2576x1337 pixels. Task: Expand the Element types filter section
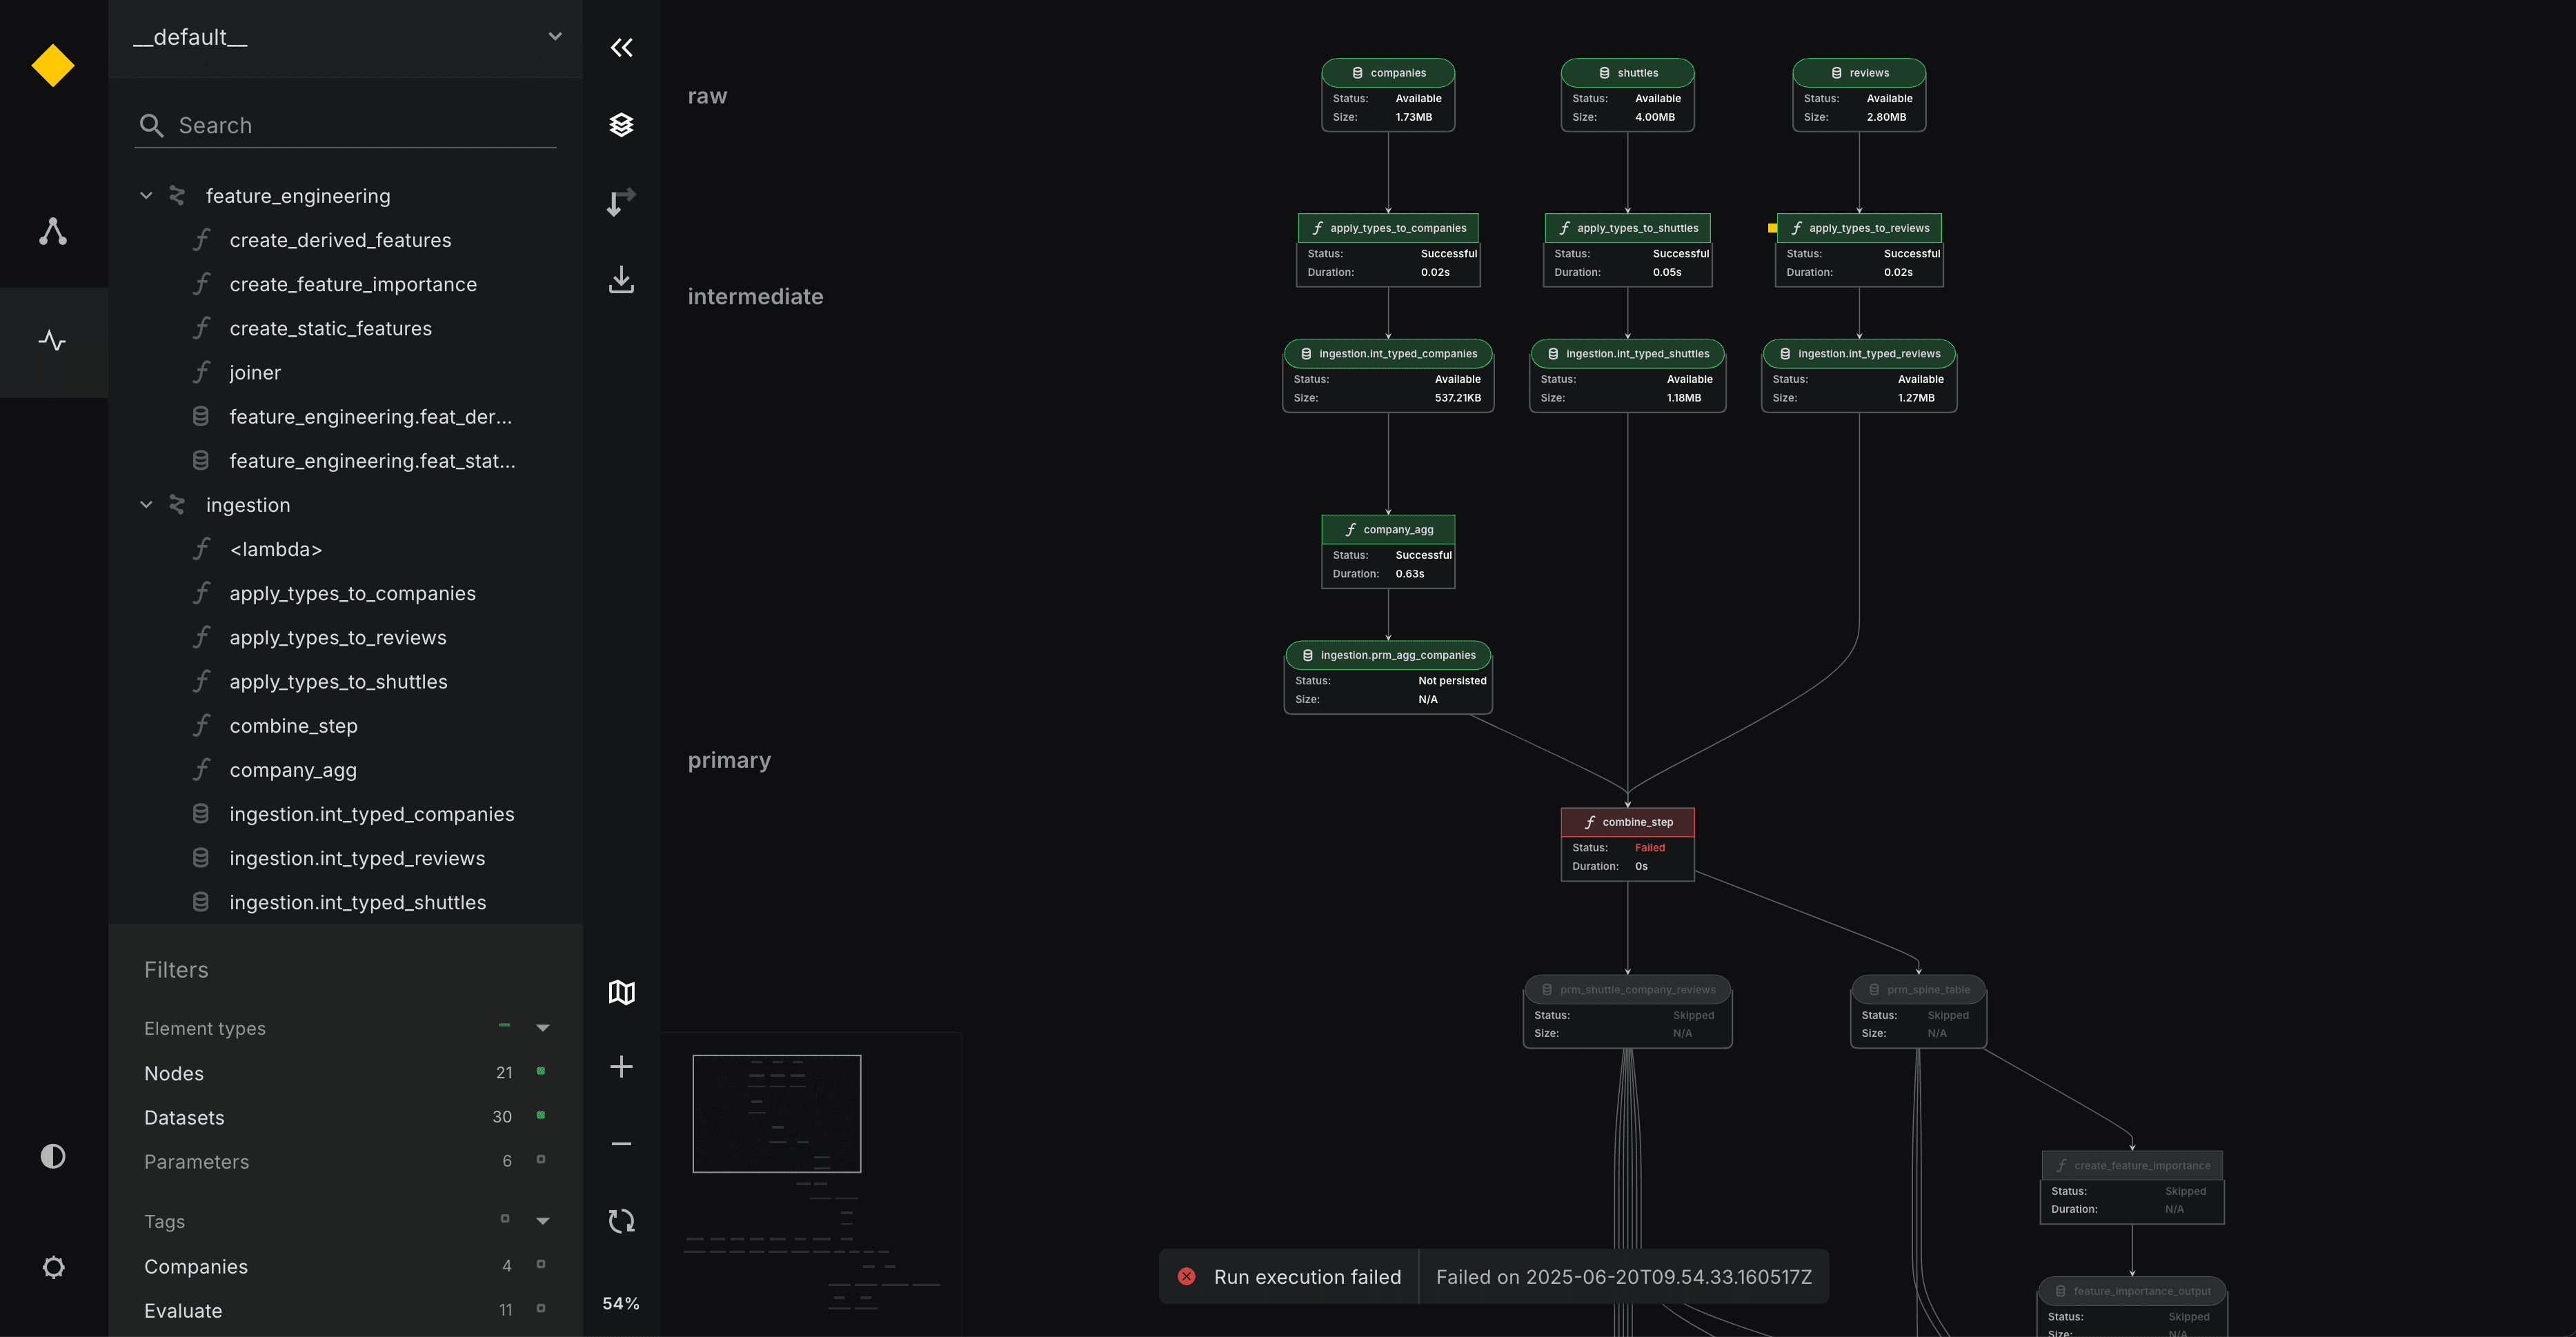(543, 1027)
